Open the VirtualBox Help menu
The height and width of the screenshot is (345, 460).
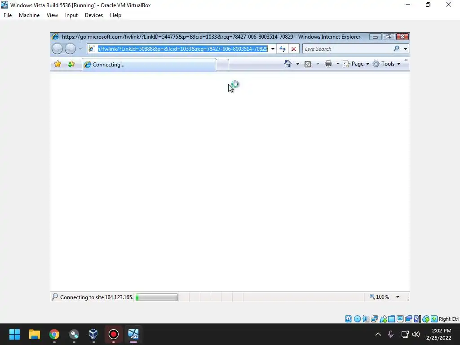pyautogui.click(x=115, y=15)
